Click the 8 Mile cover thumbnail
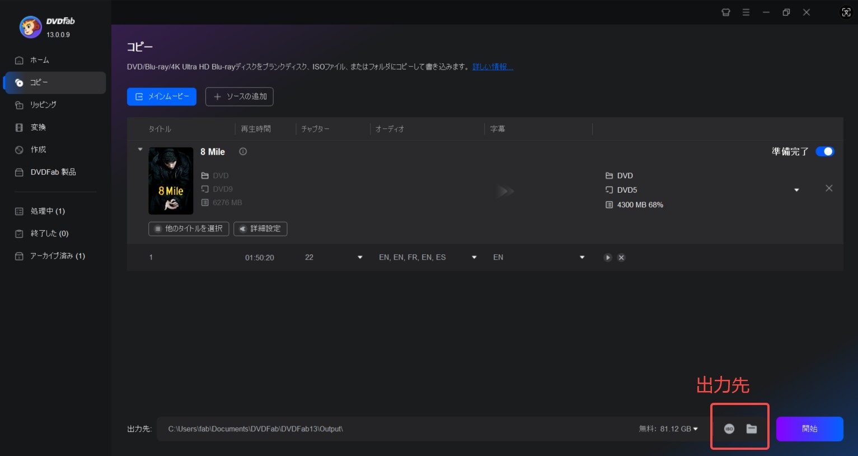The width and height of the screenshot is (858, 456). [171, 181]
